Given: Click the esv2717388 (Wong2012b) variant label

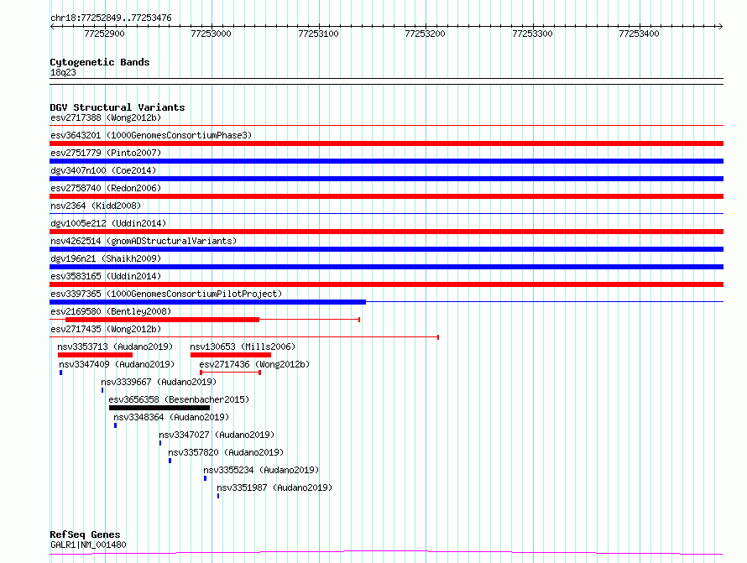Looking at the screenshot, I should coord(106,117).
